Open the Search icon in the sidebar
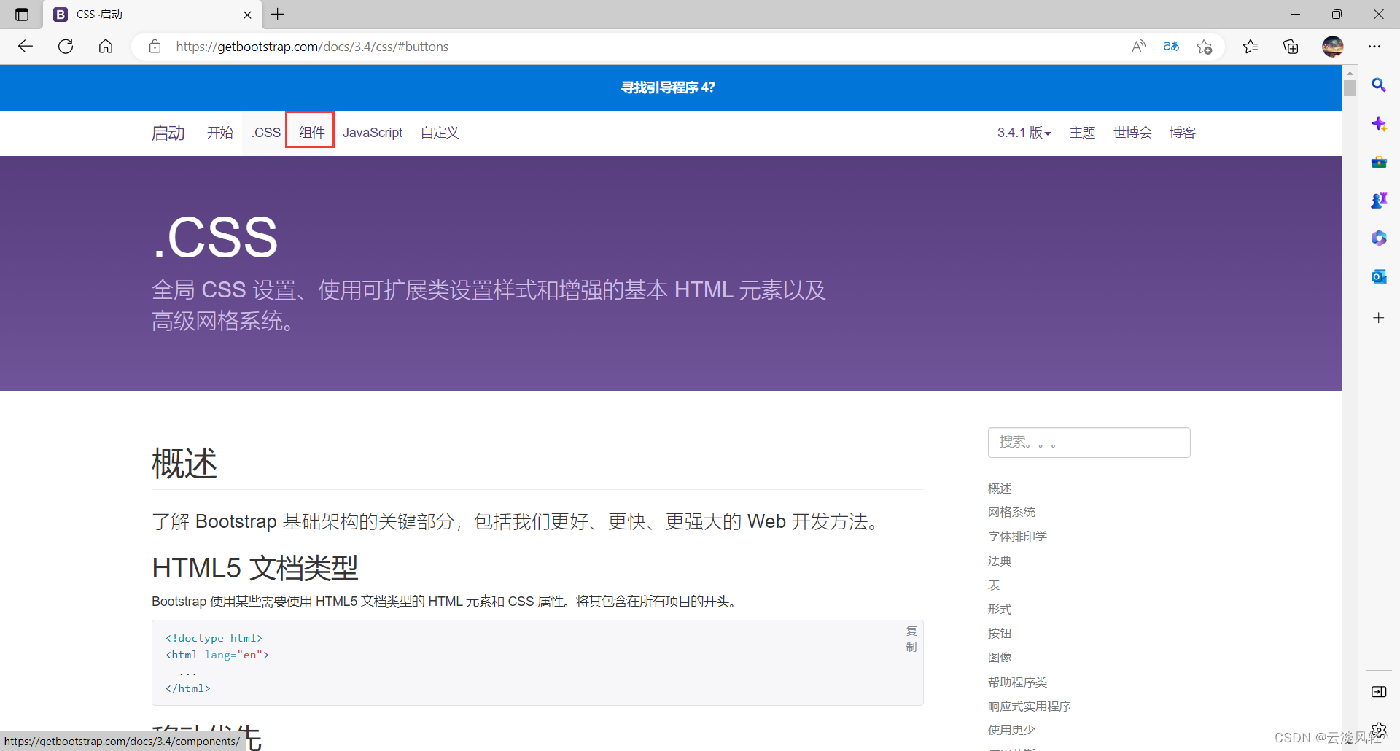This screenshot has width=1400, height=751. [1379, 85]
